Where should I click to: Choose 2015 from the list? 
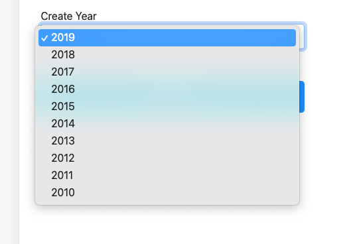[167, 106]
